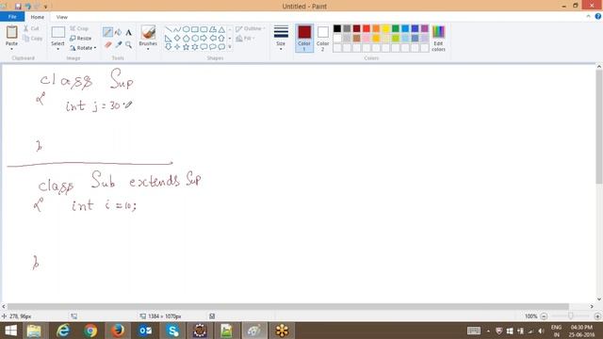Select the Magnifier tool
Image resolution: width=603 pixels, height=339 pixels.
point(128,44)
